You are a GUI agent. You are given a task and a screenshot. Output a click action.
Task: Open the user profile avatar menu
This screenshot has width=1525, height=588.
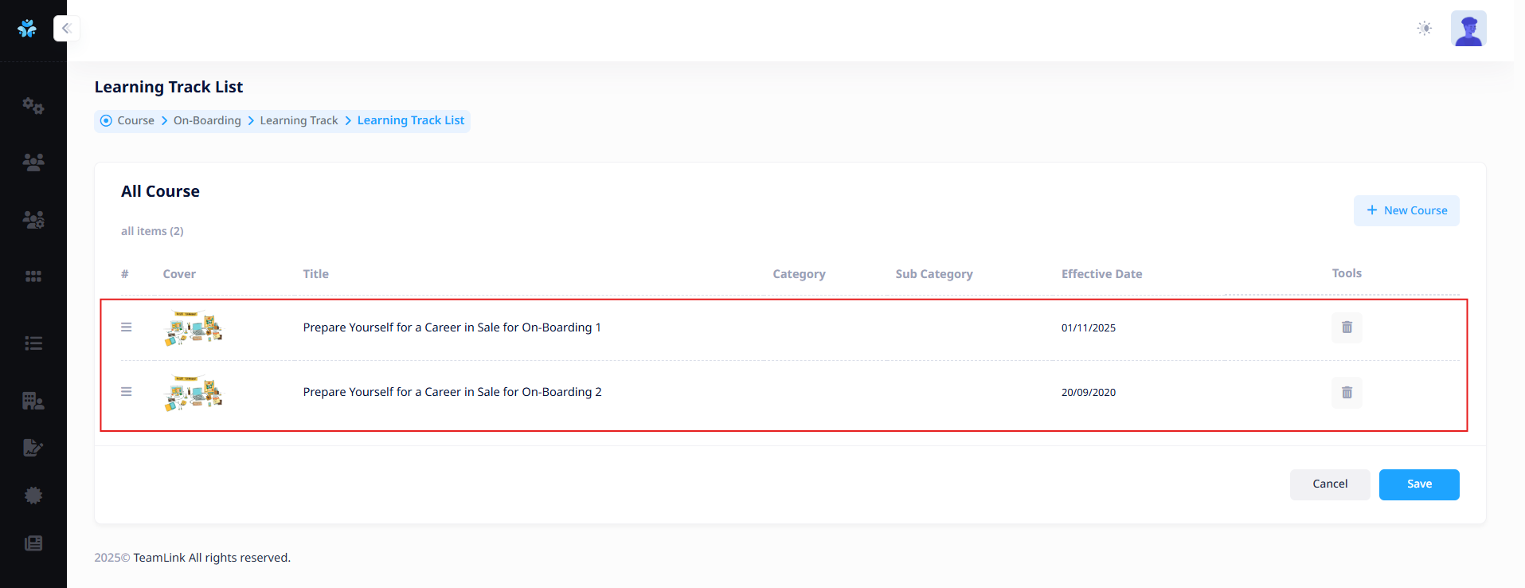tap(1468, 29)
